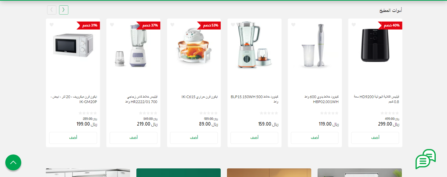Add Kenwood hand blender HBP02.001WH to cart

315,138
